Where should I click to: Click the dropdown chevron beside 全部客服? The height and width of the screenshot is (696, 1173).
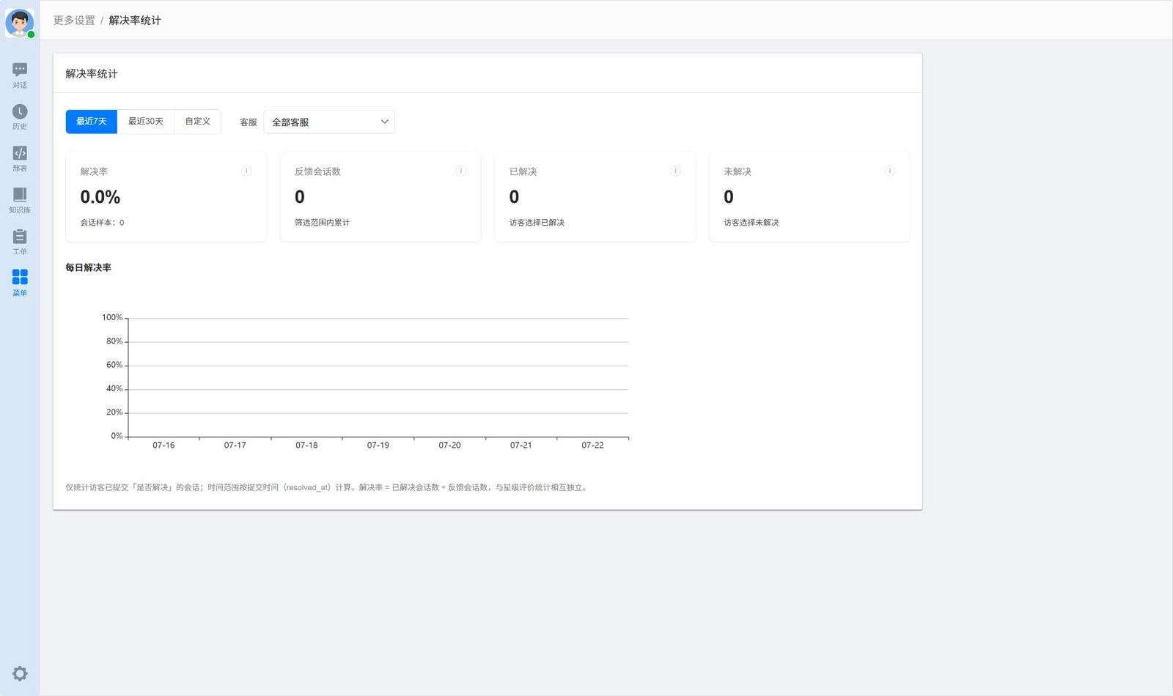pyautogui.click(x=384, y=122)
